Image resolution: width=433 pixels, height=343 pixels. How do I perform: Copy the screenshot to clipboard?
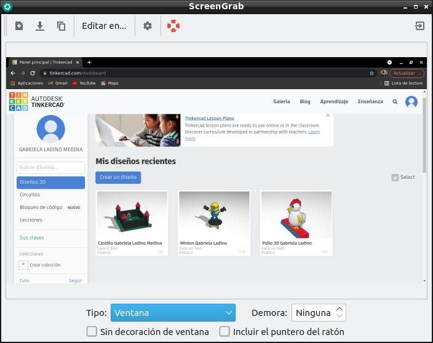tap(61, 26)
